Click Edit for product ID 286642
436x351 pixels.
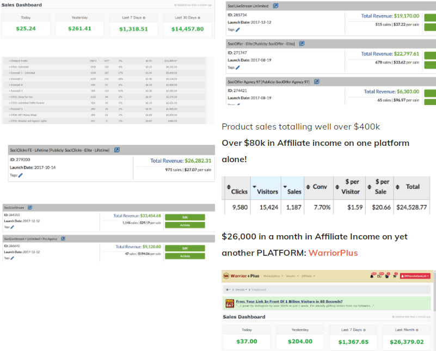click(x=185, y=248)
